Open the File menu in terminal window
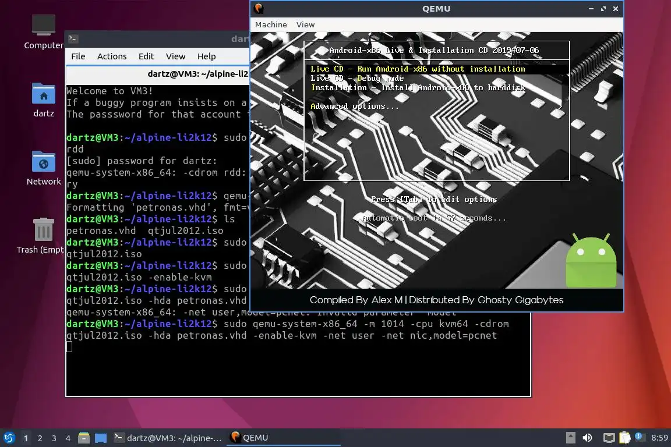Viewport: 671px width, 447px height. [78, 56]
